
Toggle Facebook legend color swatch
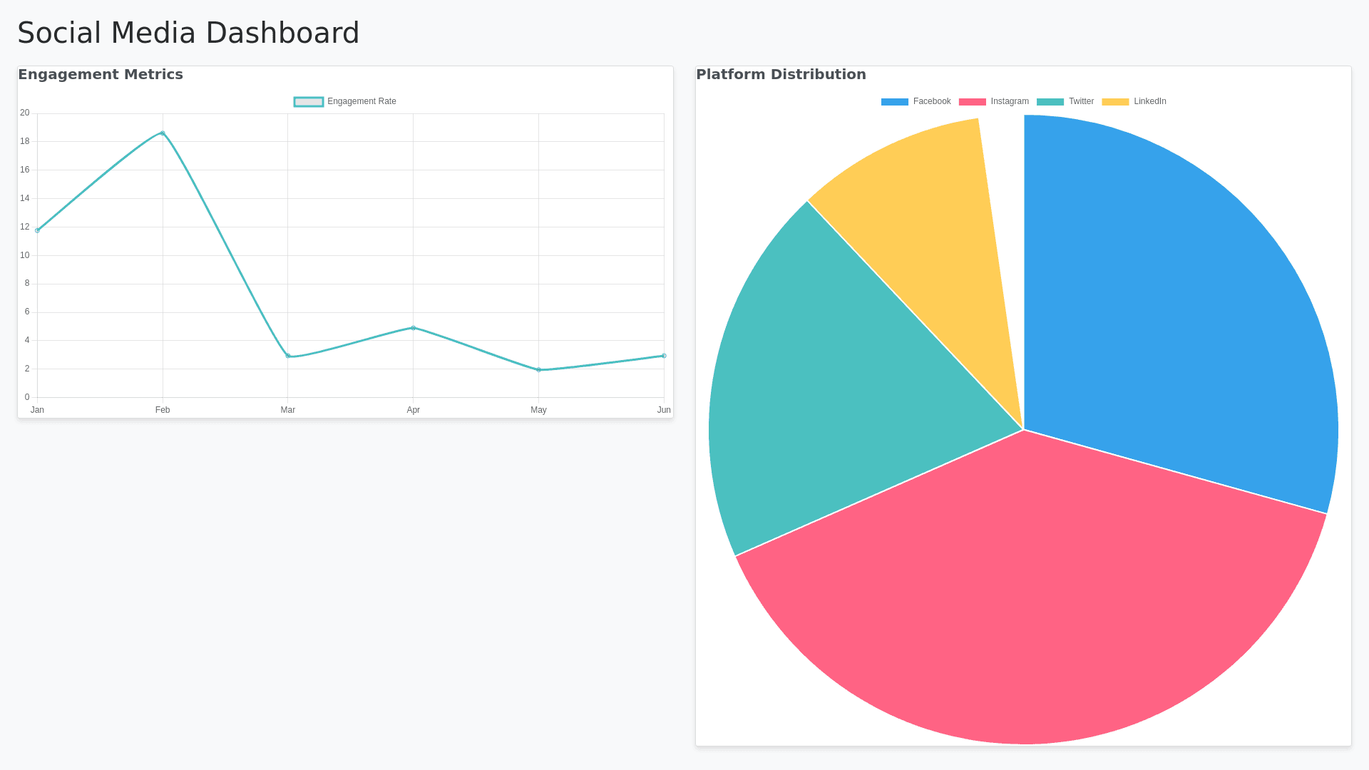coord(894,102)
